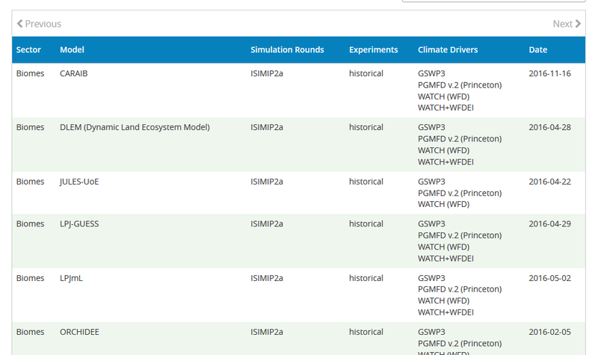
Task: Click PGMFD v.2 (Princeton) in JULES-UoE row
Action: [x=460, y=193]
